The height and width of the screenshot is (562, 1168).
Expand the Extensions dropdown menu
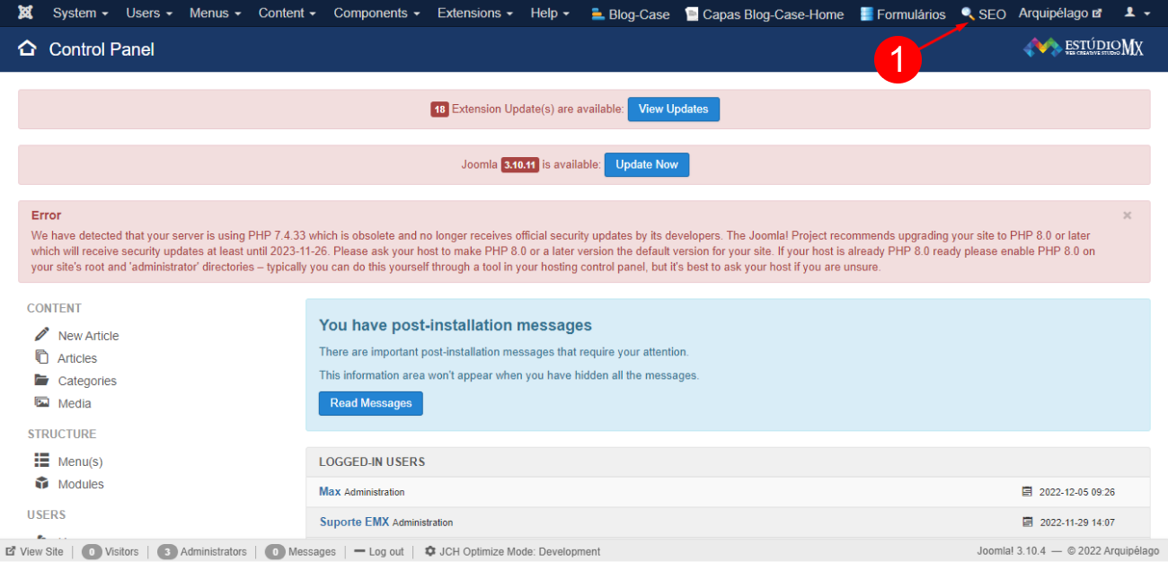point(474,13)
